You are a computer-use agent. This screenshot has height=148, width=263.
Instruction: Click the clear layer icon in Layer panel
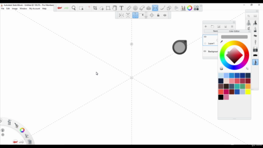(226, 26)
